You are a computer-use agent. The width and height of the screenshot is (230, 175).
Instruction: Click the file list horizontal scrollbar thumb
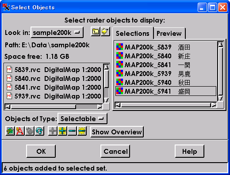tap(43, 107)
